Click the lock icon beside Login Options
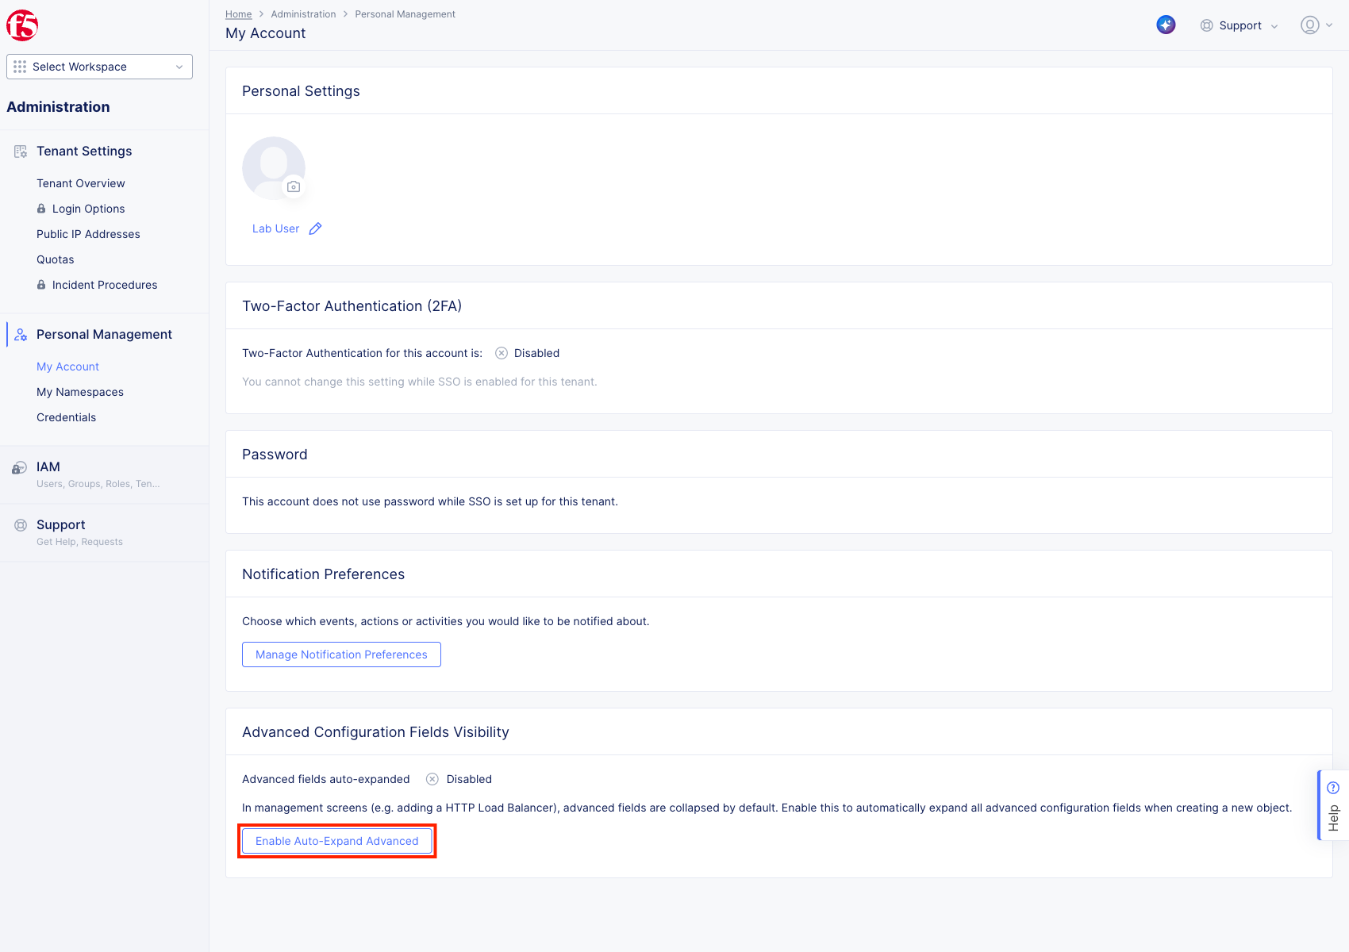The width and height of the screenshot is (1349, 952). (41, 209)
